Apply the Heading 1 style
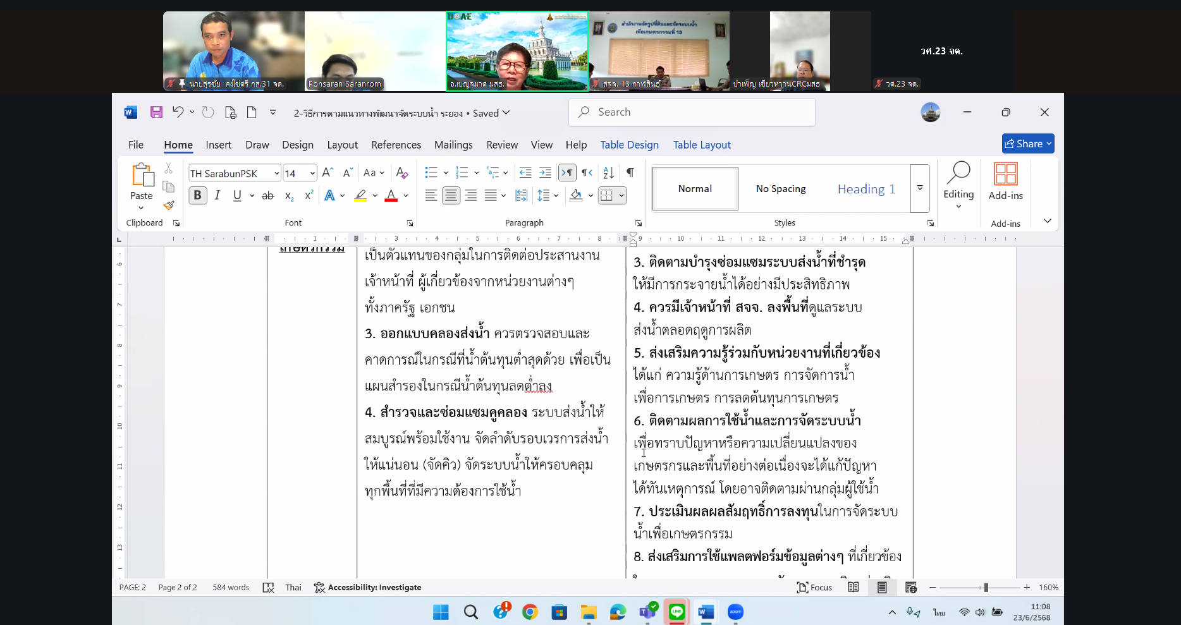 pyautogui.click(x=866, y=188)
